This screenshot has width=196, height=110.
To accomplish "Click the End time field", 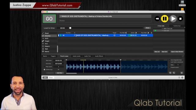I will pos(58,64).
